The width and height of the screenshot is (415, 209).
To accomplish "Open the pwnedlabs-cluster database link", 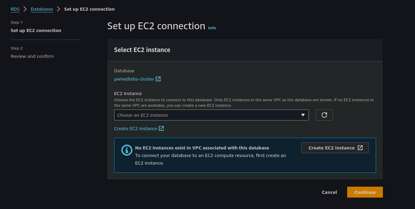I will [134, 79].
